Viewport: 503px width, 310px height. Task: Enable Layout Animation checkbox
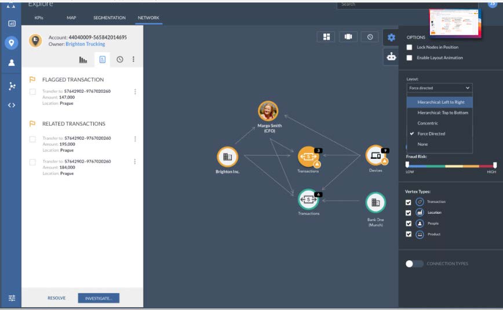click(x=409, y=58)
